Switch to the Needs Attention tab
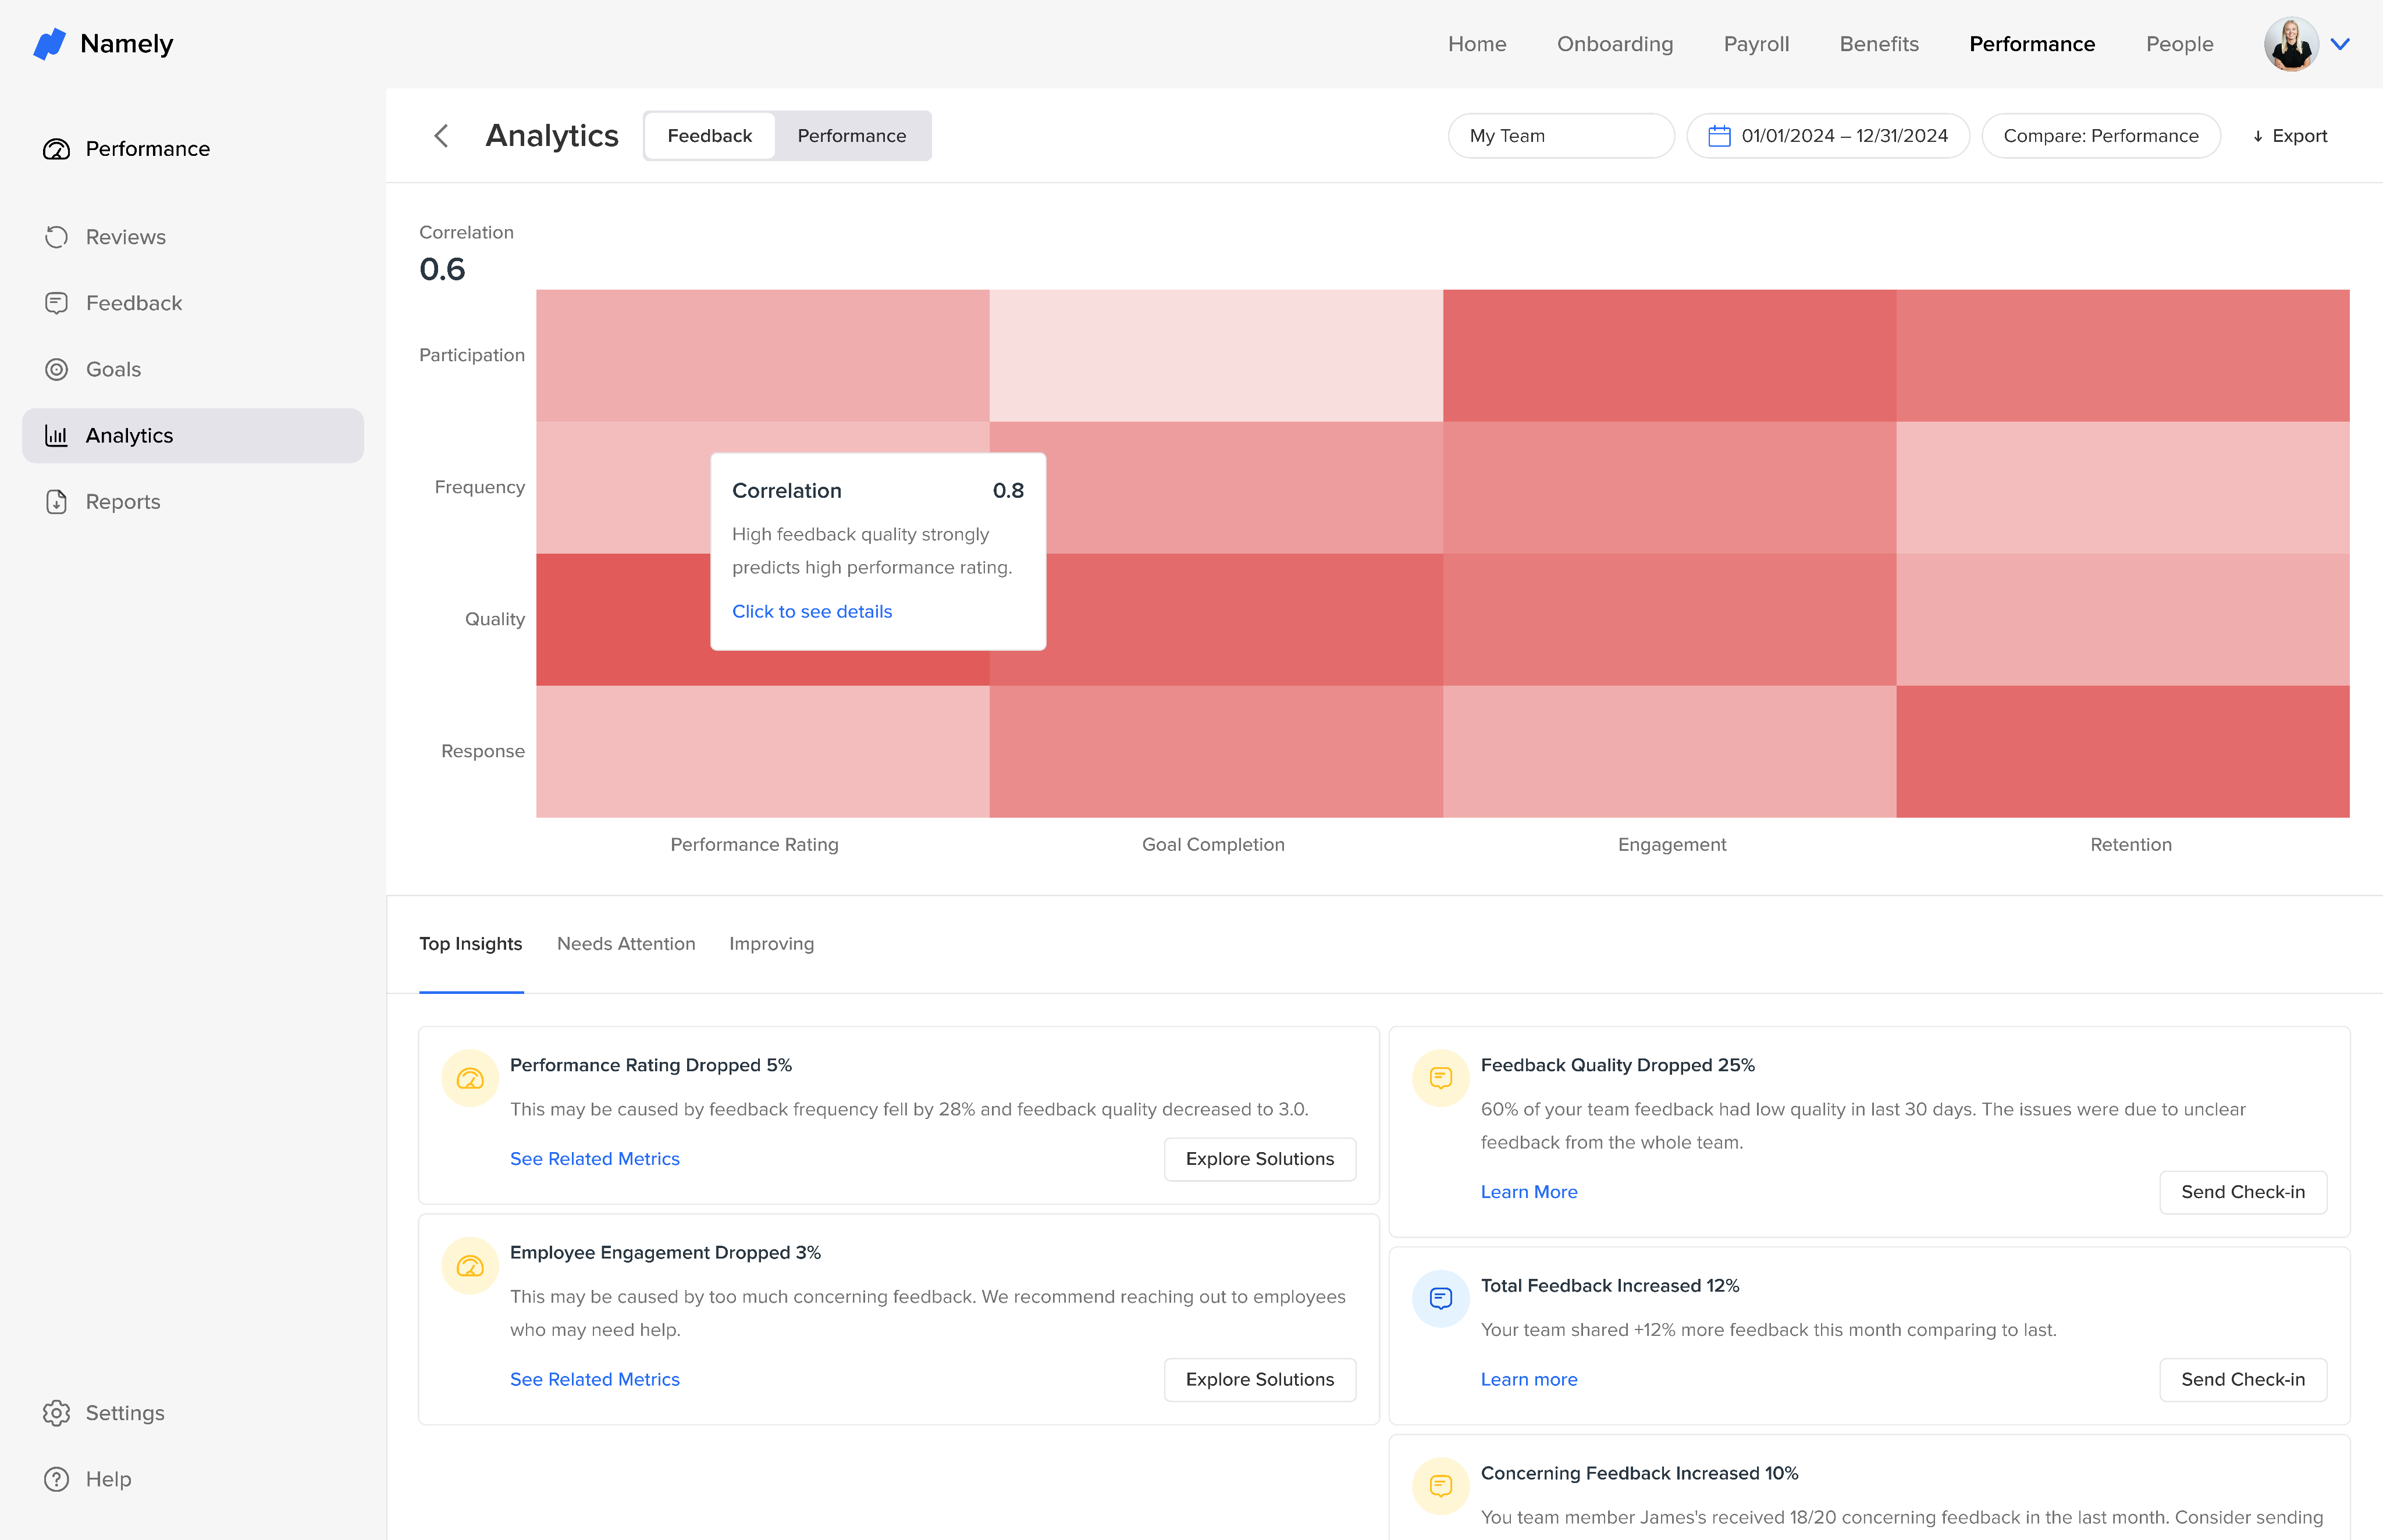Viewport: 2383px width, 1540px height. (x=625, y=943)
